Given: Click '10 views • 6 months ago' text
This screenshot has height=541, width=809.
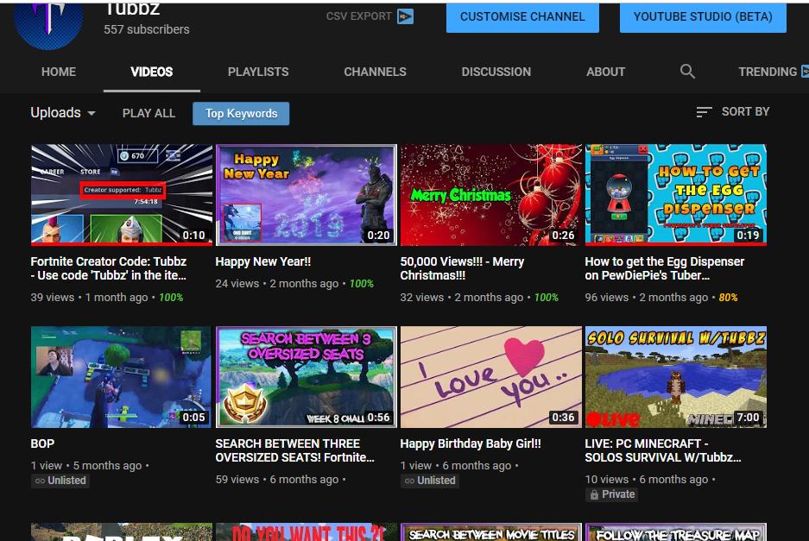Looking at the screenshot, I should point(647,480).
